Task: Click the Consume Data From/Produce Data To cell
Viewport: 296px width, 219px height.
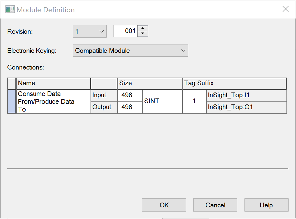Action: click(53, 102)
